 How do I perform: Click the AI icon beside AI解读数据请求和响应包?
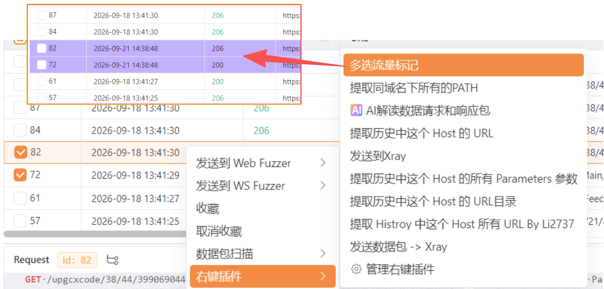point(356,110)
